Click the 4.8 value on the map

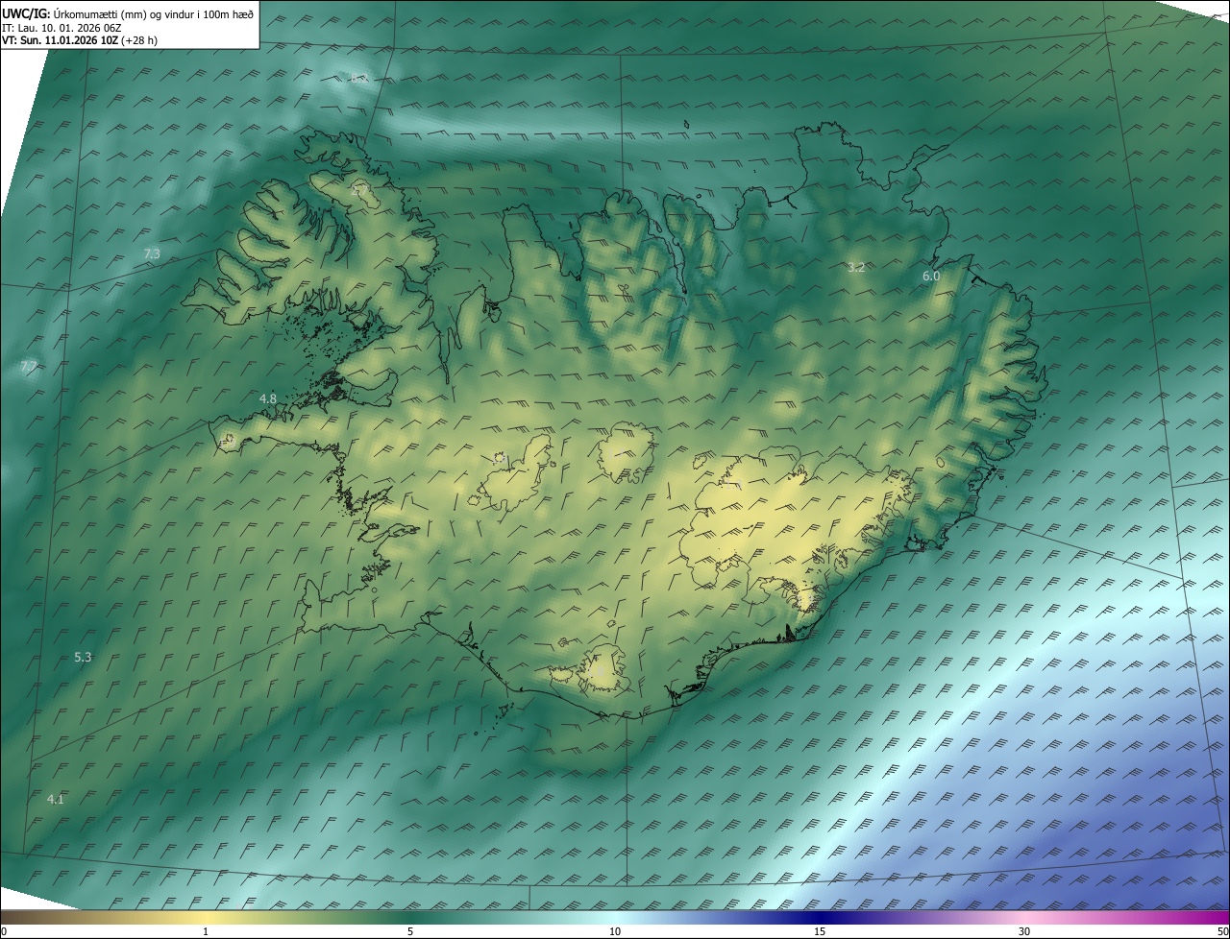[268, 398]
